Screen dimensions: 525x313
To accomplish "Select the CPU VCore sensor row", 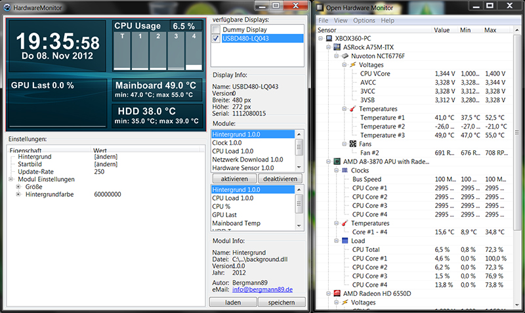I will [x=414, y=73].
